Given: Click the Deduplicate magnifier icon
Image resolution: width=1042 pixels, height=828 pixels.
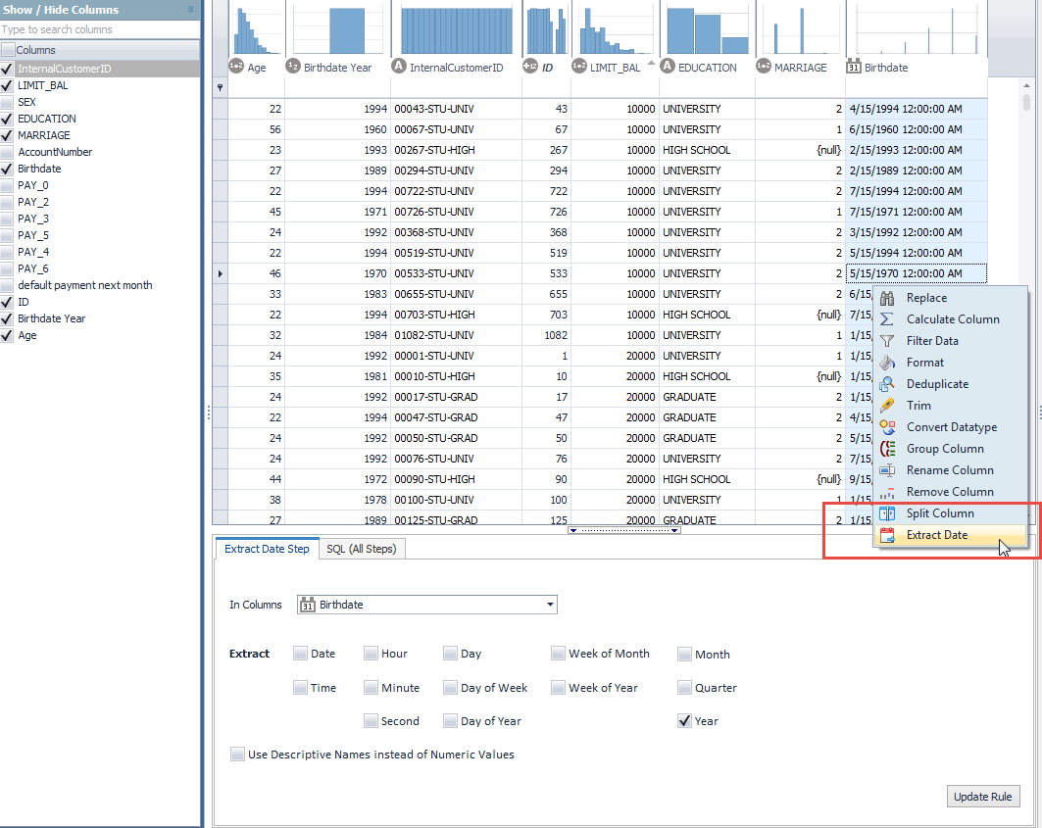Looking at the screenshot, I should point(887,384).
